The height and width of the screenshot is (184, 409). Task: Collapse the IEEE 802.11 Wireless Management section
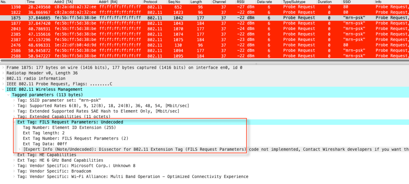click(4, 89)
